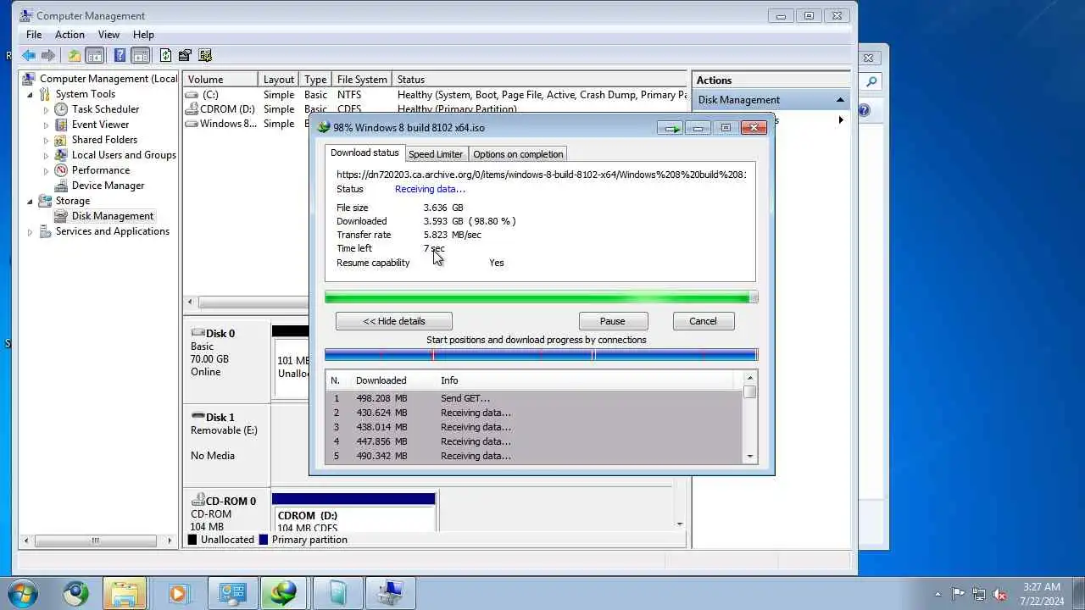This screenshot has width=1085, height=610.
Task: Select the Disk 0 label block
Action: 226,360
